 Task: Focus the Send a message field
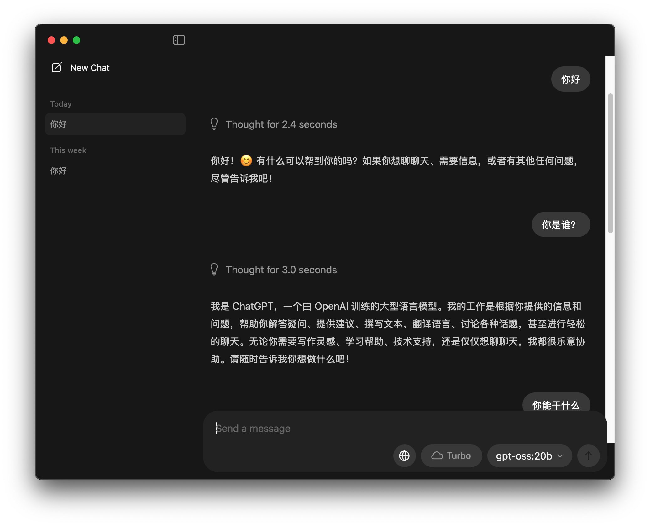(x=404, y=428)
